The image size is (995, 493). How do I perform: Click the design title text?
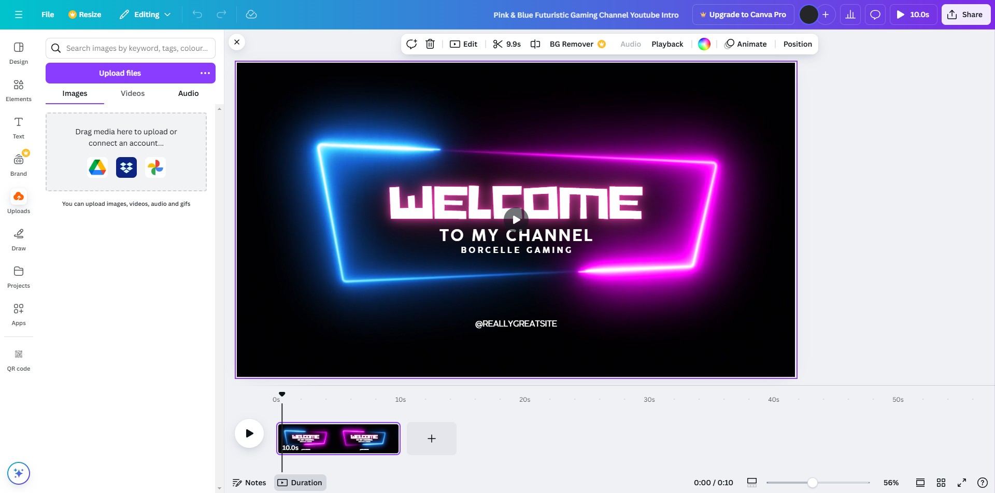586,15
